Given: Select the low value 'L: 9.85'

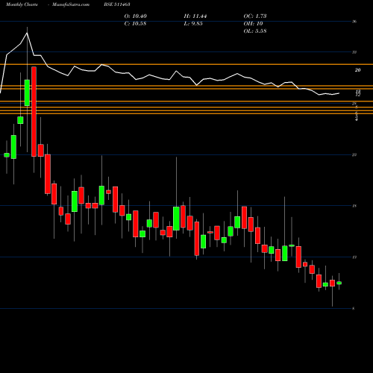Looking at the screenshot, I should pos(193,24).
